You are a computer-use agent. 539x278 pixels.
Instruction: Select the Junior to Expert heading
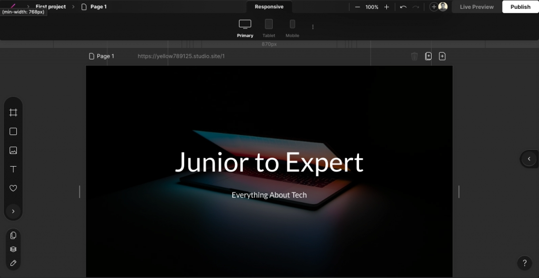(269, 162)
